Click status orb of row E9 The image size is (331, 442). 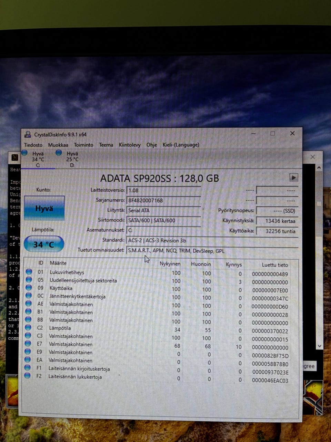pyautogui.click(x=28, y=352)
